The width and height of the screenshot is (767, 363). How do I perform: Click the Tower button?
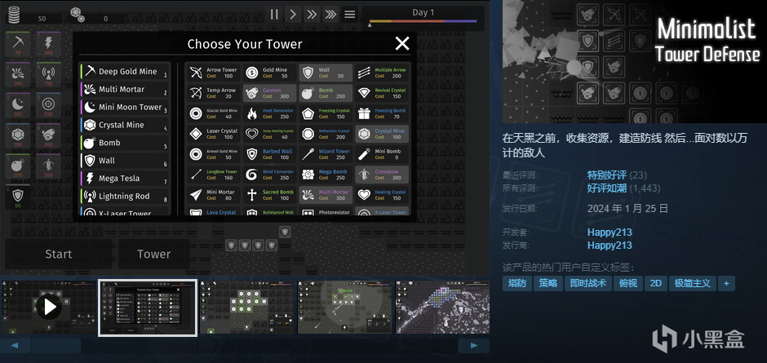point(153,254)
